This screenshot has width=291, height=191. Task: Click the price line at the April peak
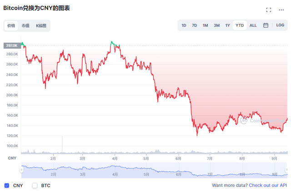coord(111,42)
